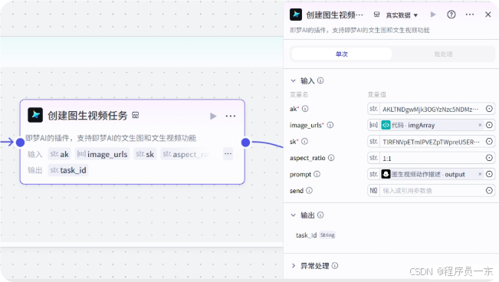
Task: Show info tooltip for aspect_ratio parameter
Action: click(331, 158)
